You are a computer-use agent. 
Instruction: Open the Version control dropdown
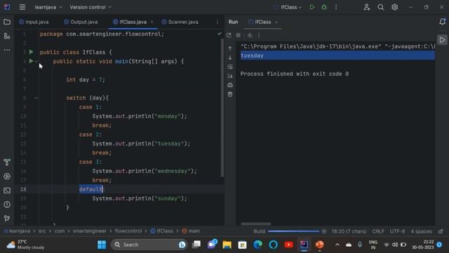pos(91,7)
